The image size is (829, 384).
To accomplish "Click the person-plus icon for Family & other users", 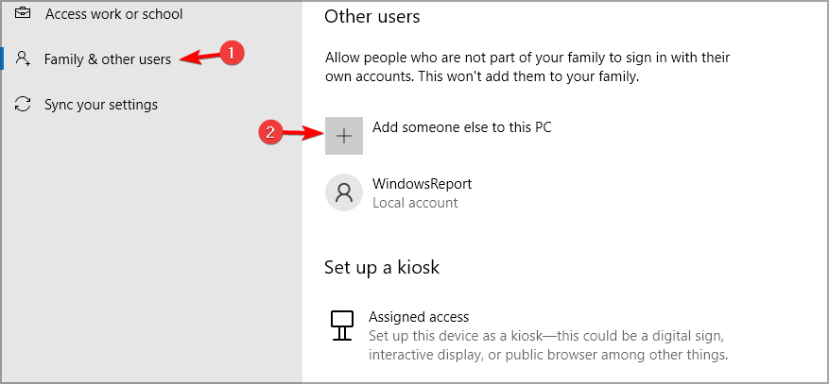I will point(23,58).
